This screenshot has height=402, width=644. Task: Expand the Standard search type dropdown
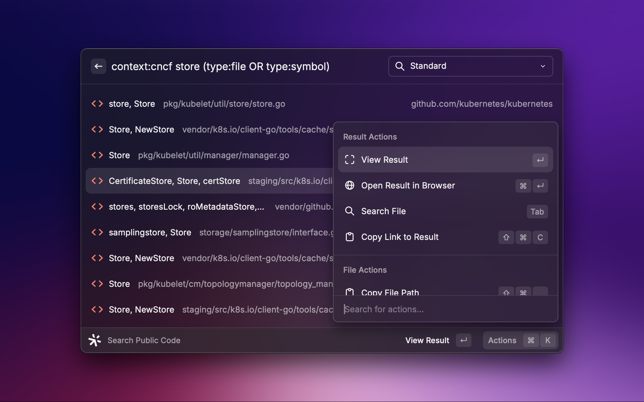543,66
